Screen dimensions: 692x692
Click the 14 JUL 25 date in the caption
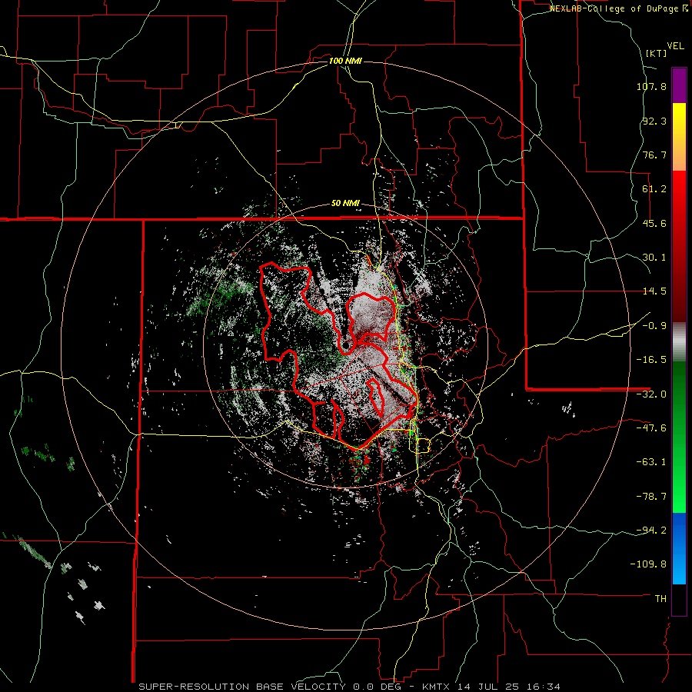point(491,687)
